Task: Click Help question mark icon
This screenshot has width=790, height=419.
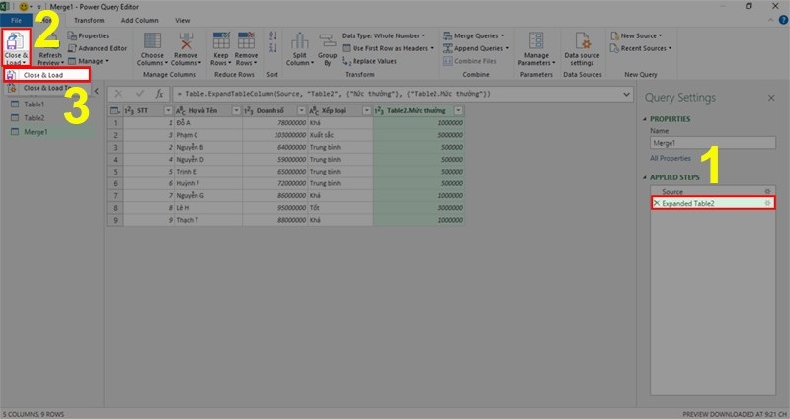Action: pyautogui.click(x=783, y=20)
